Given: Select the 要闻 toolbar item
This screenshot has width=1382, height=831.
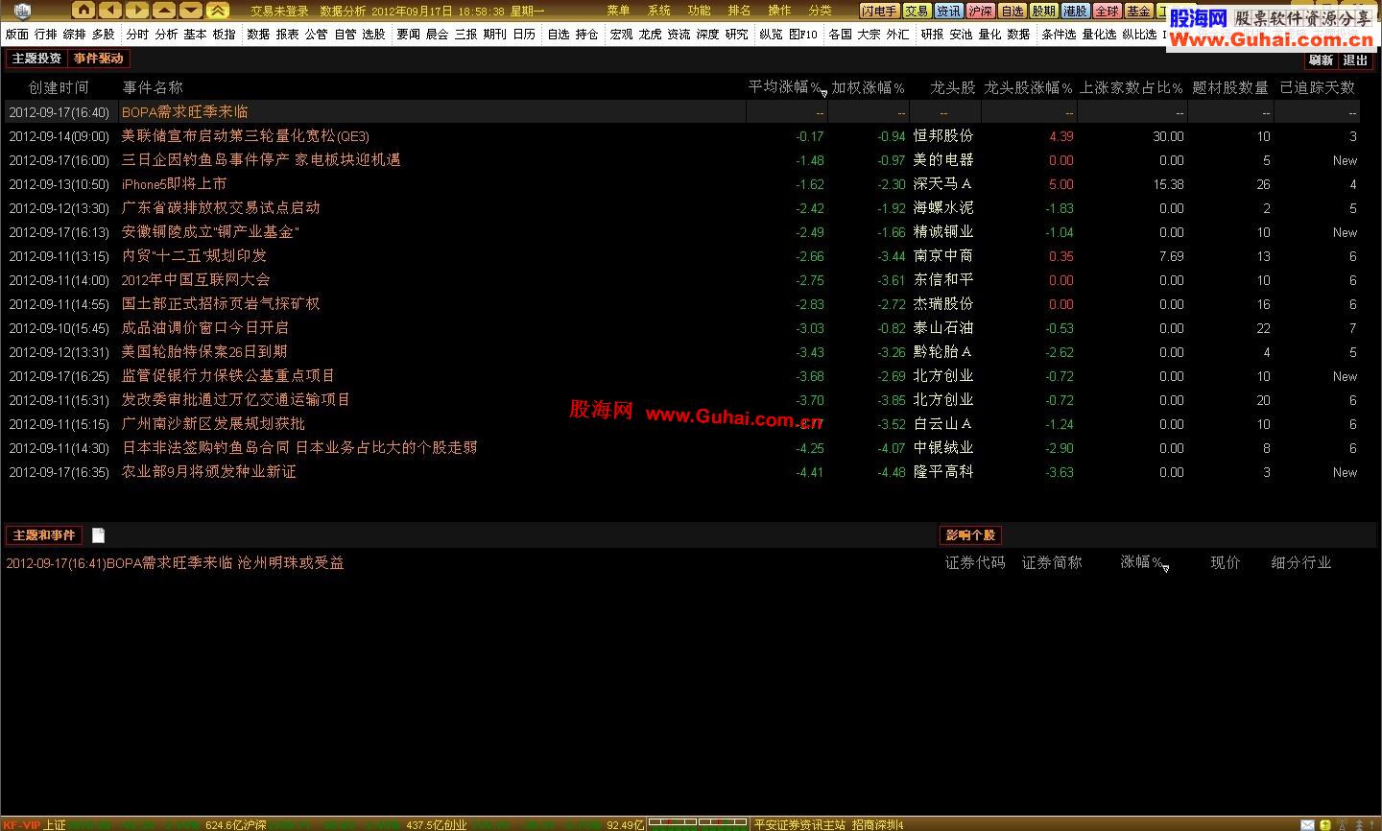Looking at the screenshot, I should (408, 35).
